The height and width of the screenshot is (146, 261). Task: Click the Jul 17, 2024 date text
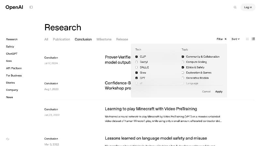pos(51,63)
